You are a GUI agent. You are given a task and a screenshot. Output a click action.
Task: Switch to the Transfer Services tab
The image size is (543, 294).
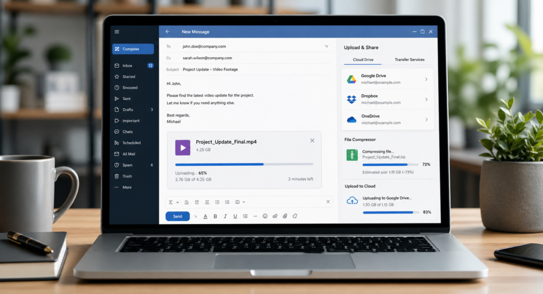(409, 59)
